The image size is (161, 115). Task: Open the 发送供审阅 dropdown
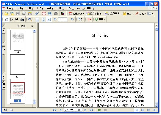113,13
